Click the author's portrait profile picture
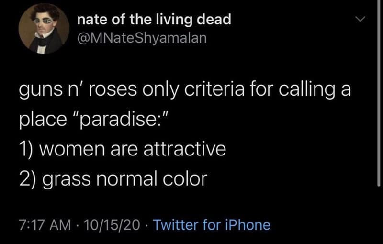The width and height of the screenshot is (383, 244). pos(41,31)
